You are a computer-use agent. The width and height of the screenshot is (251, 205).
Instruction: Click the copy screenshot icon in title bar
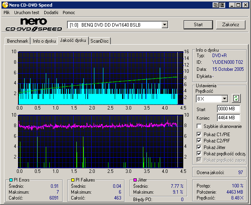215,5
